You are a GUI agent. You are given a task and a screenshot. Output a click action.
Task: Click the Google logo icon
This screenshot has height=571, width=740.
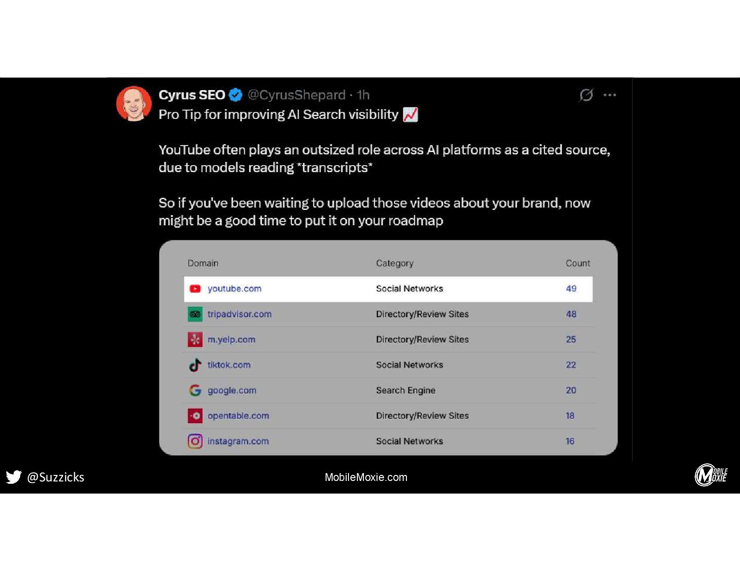(195, 390)
